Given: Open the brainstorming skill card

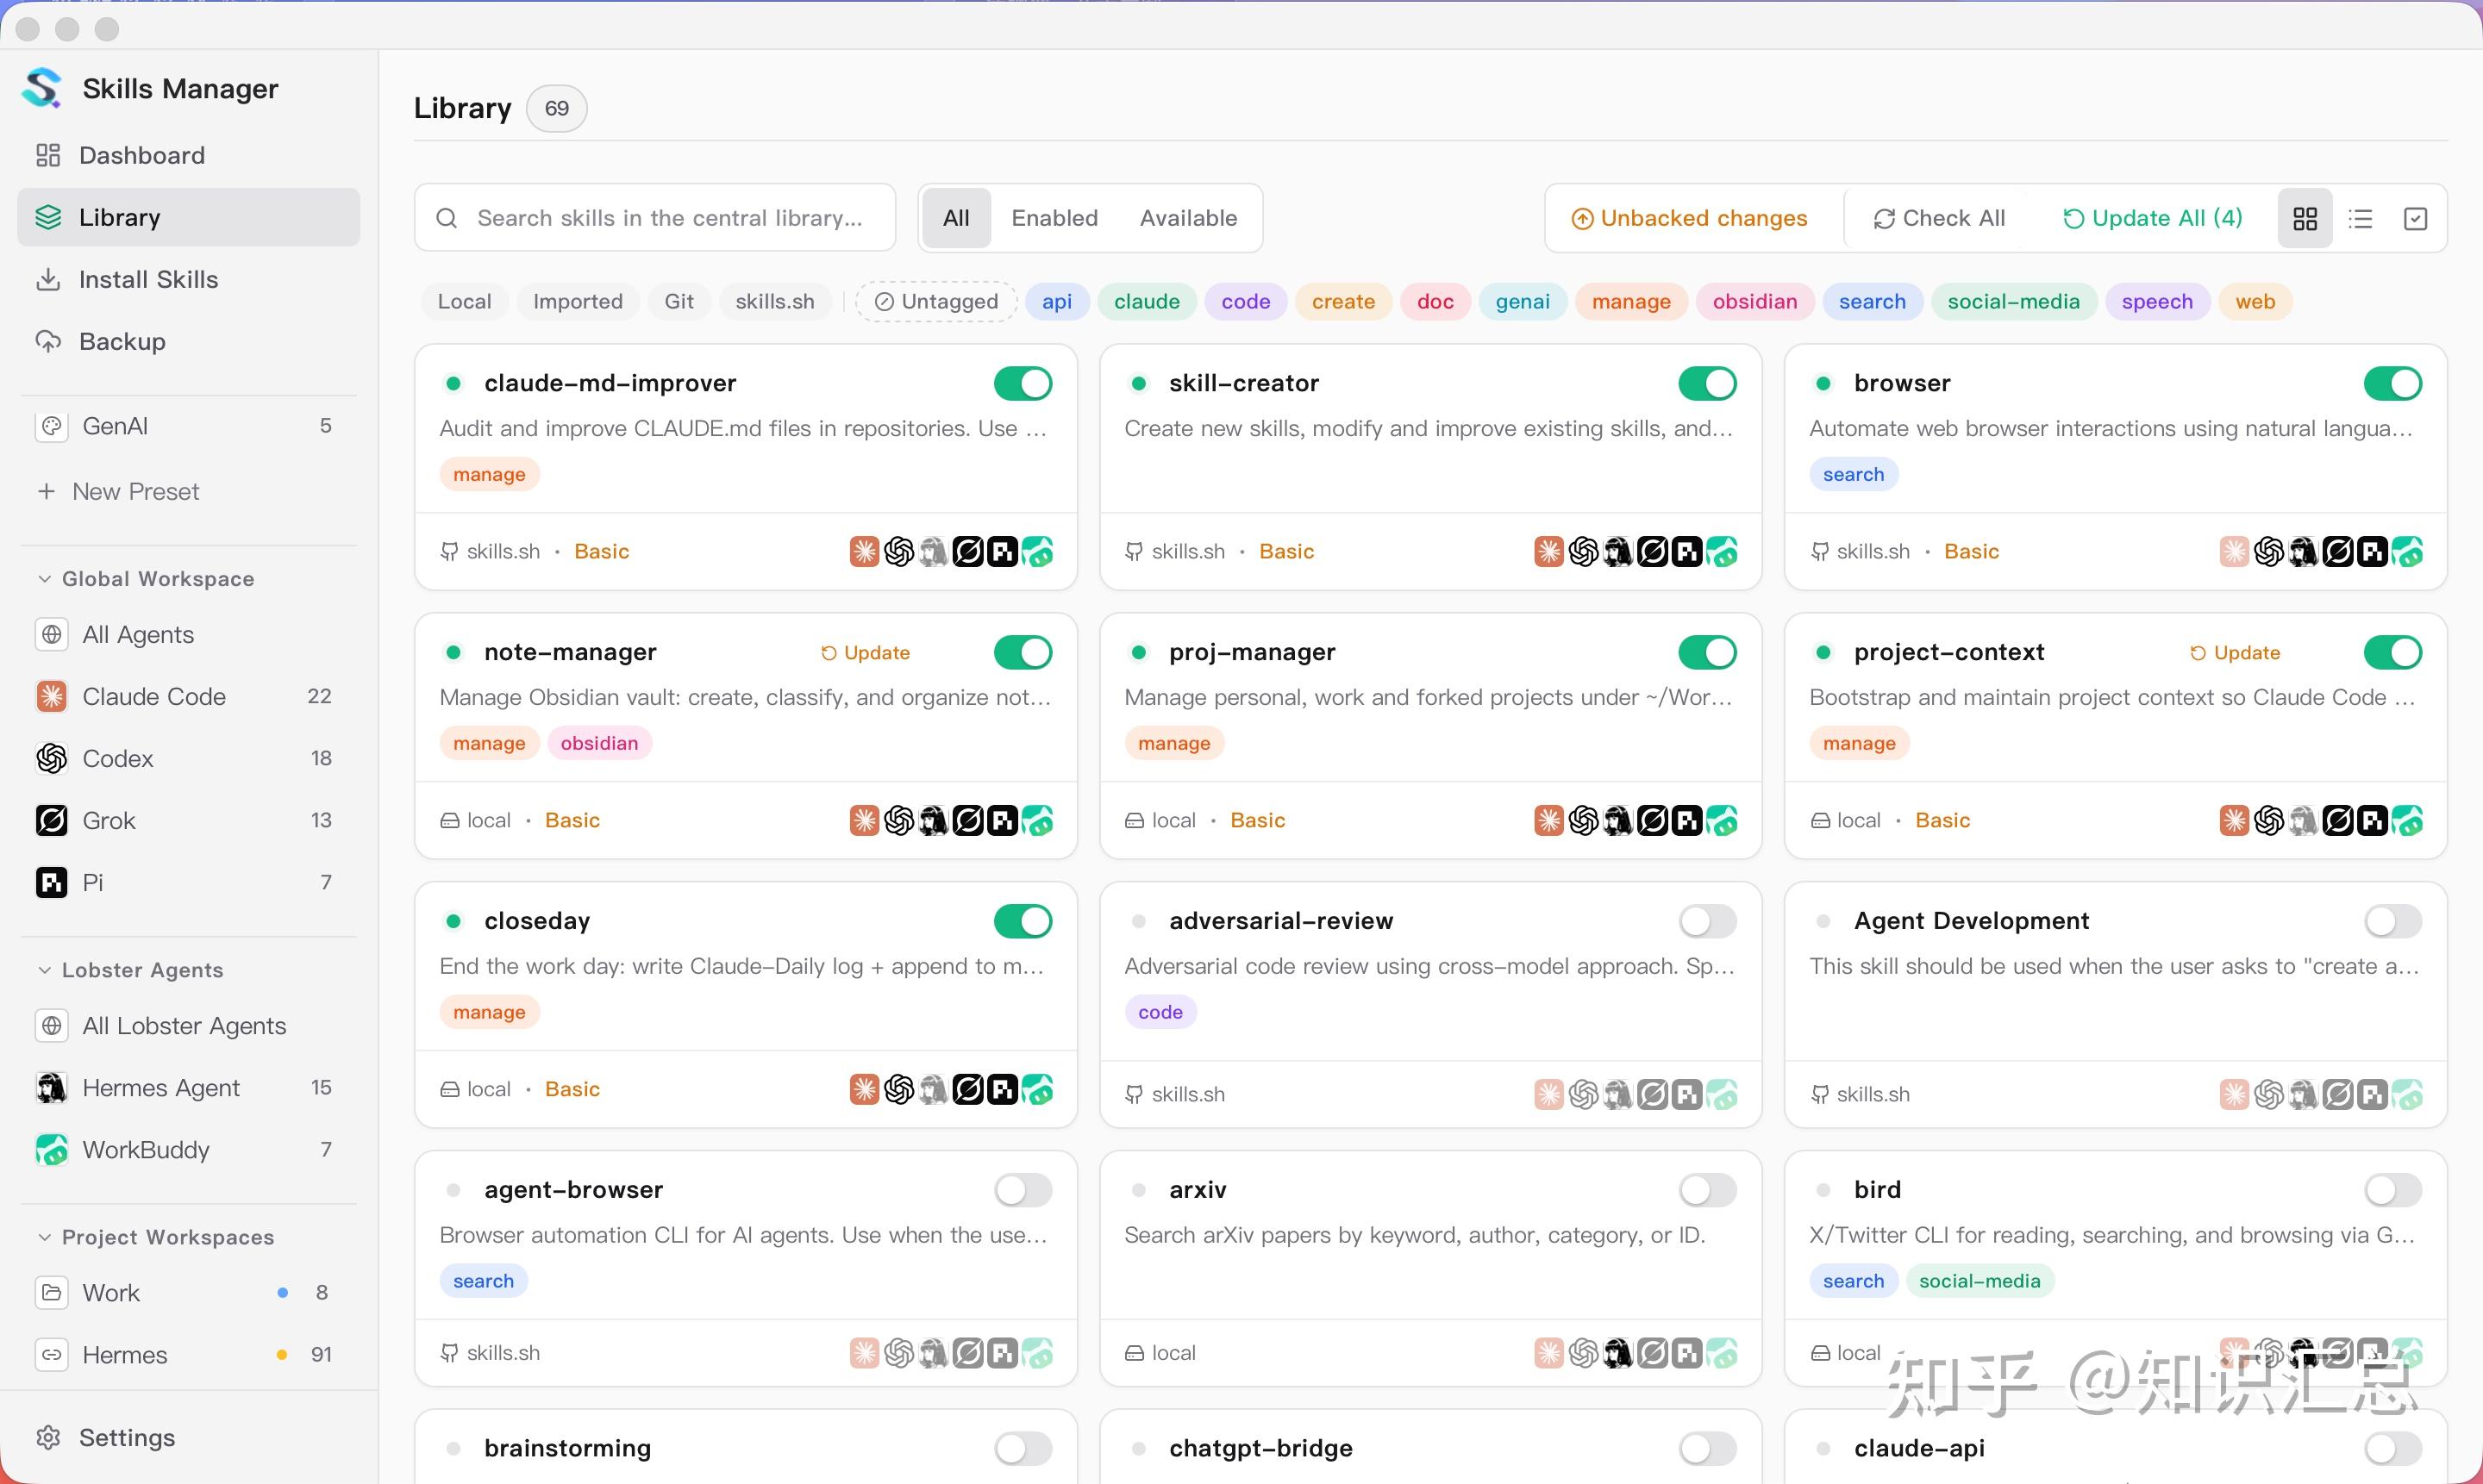Looking at the screenshot, I should (x=745, y=1447).
